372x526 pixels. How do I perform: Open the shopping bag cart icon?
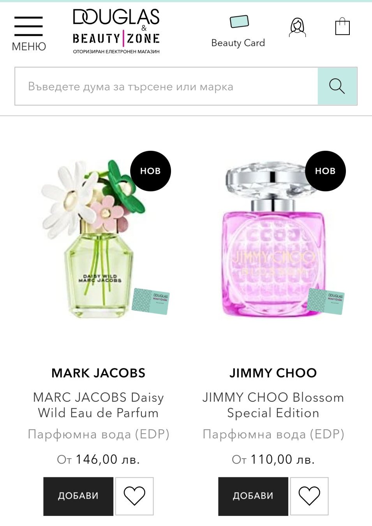click(342, 26)
